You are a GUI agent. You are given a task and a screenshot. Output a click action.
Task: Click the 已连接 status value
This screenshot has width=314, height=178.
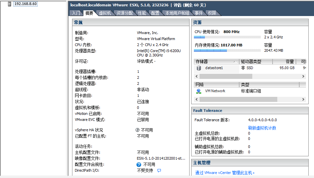tap(143, 102)
